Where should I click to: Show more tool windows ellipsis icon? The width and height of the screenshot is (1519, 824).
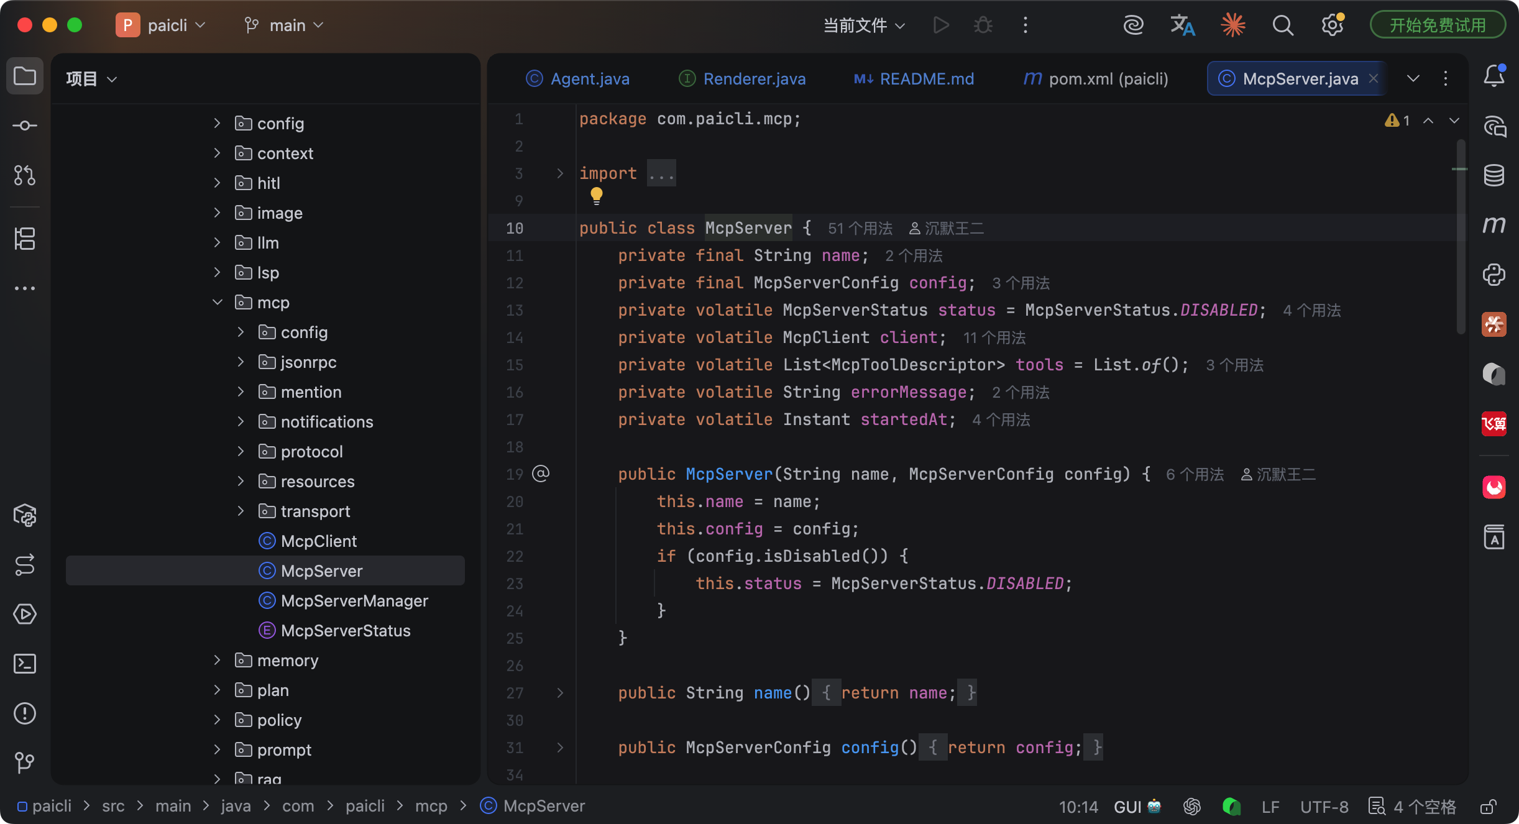[25, 288]
